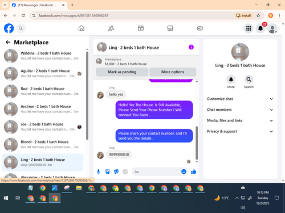Click the Facebook logo
285x213 pixels.
coord(9,28)
